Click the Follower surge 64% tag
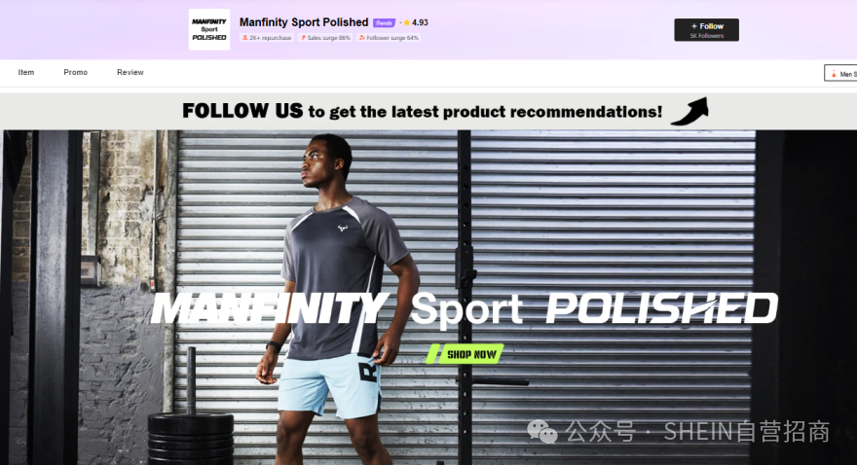The width and height of the screenshot is (857, 465). point(389,38)
